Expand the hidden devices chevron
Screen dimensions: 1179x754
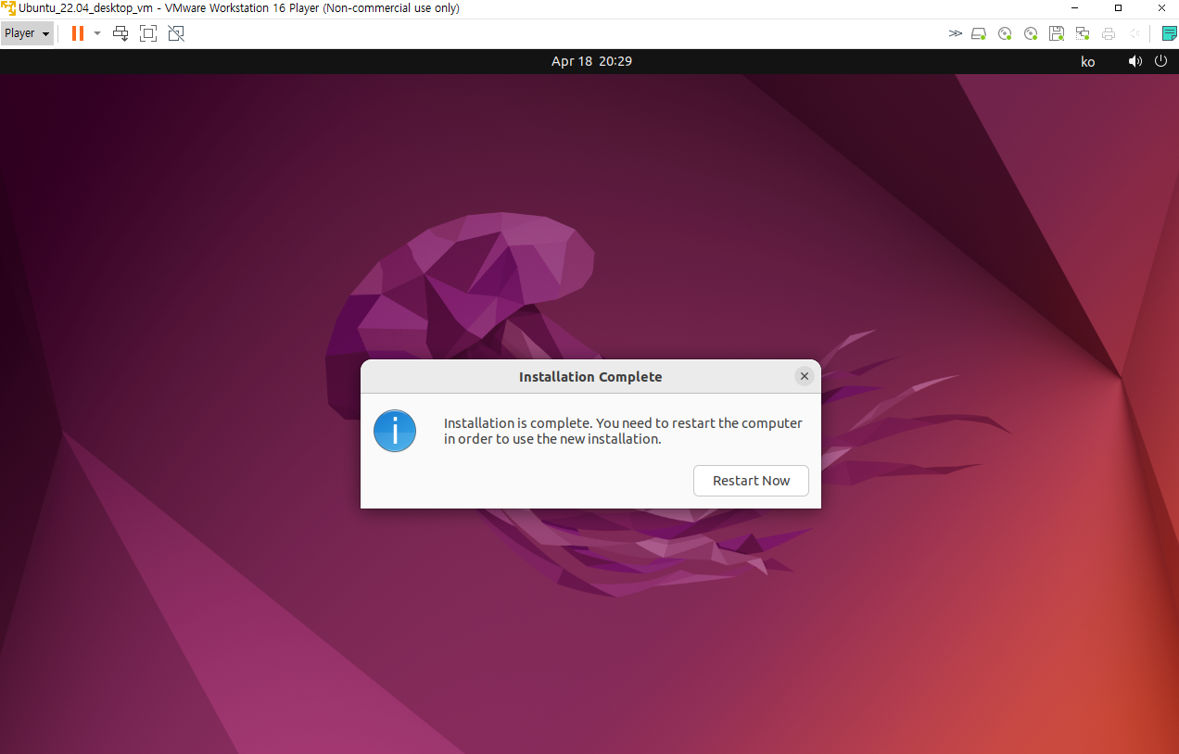[956, 33]
